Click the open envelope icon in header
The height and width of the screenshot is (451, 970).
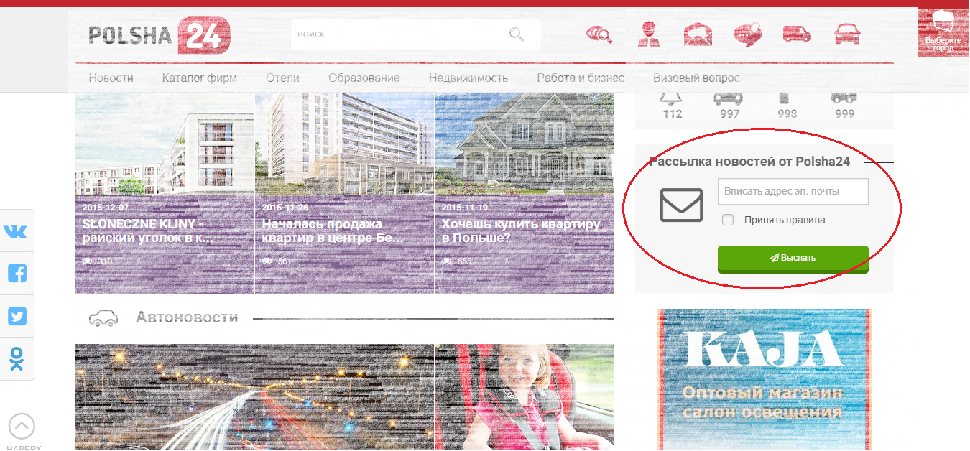coord(698,34)
